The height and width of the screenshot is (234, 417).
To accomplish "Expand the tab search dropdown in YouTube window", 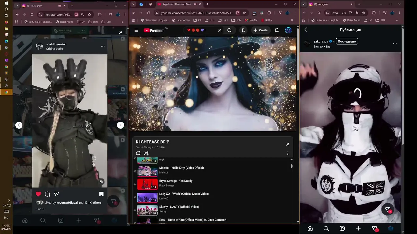I will pos(133,4).
